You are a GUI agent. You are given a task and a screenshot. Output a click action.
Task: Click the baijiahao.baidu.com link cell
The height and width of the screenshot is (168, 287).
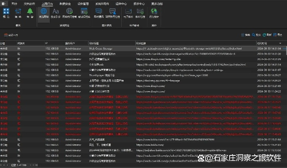point(181,150)
